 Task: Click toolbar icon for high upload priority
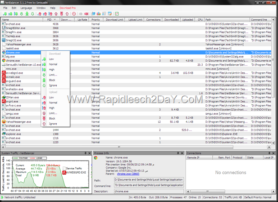pyautogui.click(x=50, y=13)
